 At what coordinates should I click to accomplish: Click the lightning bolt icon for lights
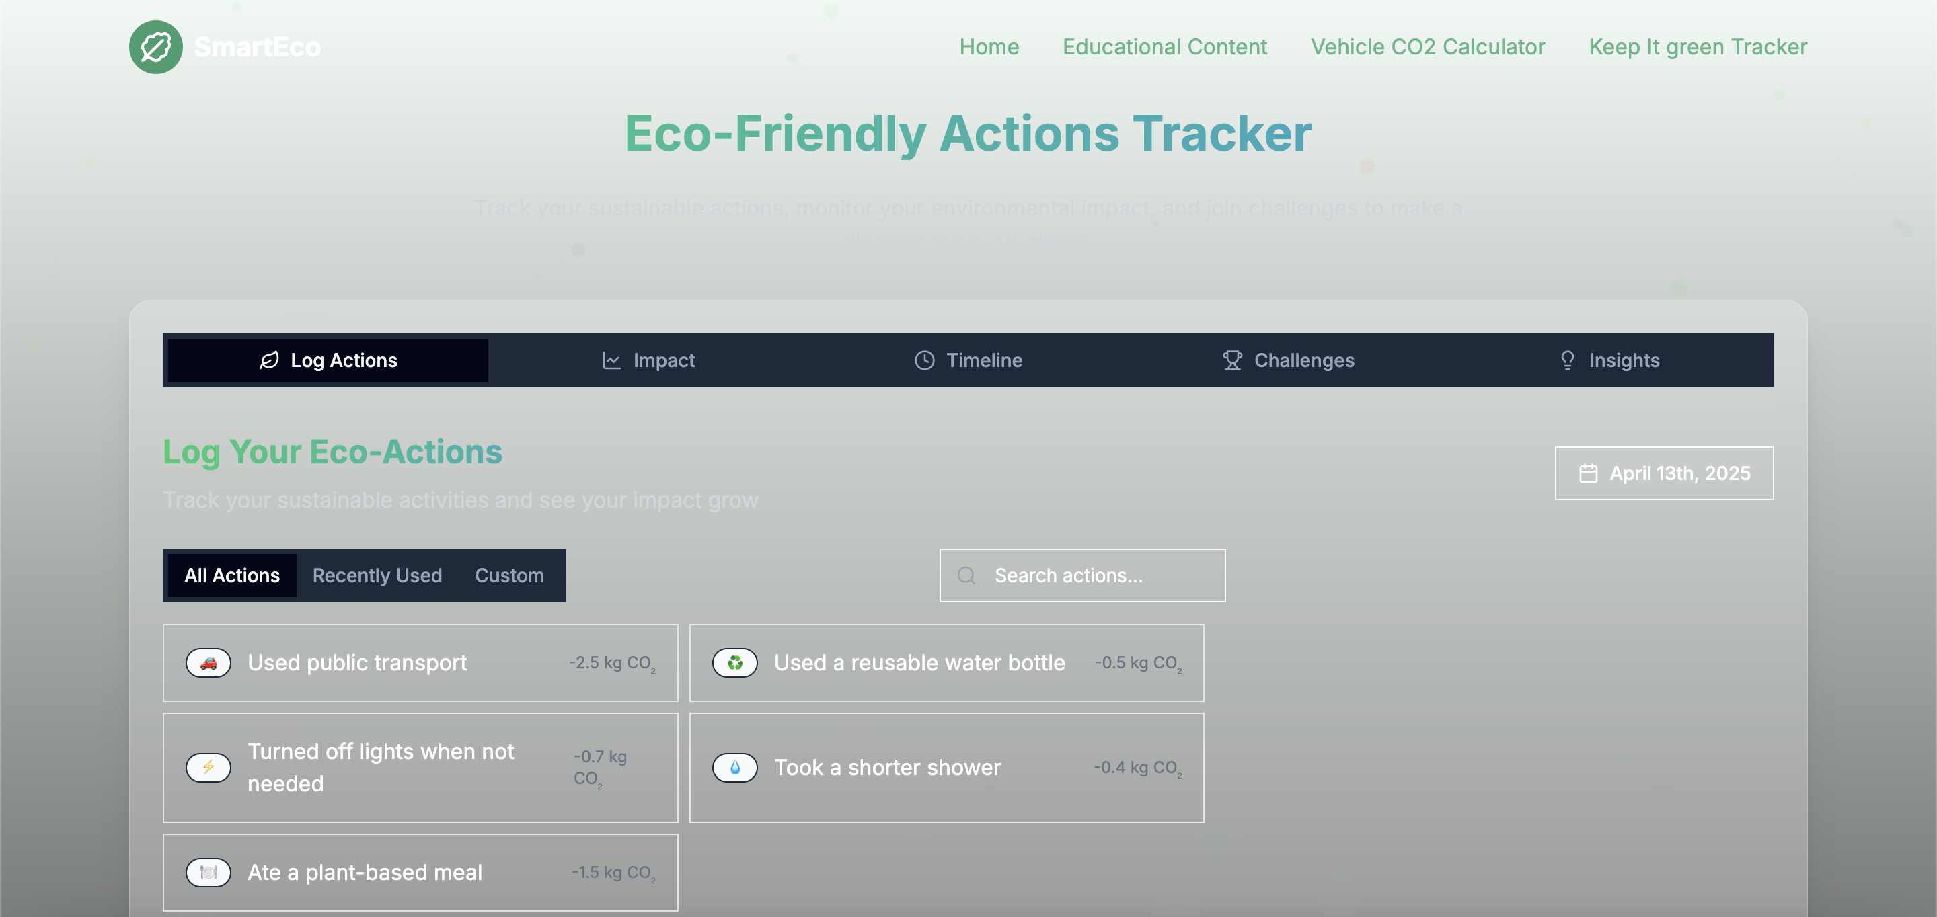point(208,768)
